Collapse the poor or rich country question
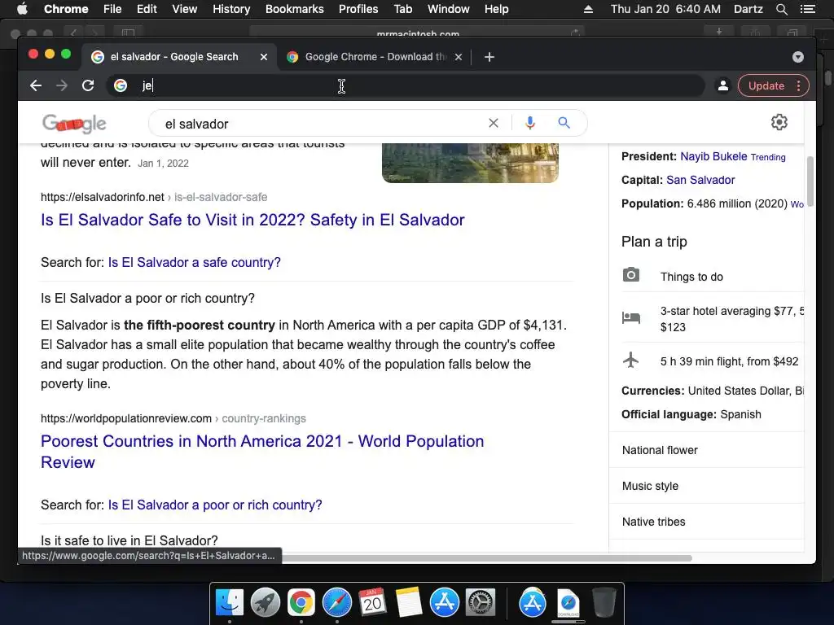 tap(147, 298)
